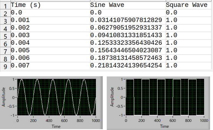The height and width of the screenshot is (130, 213).
Task: Click the sine value 0.0941083133185143
Action: [x=128, y=36]
